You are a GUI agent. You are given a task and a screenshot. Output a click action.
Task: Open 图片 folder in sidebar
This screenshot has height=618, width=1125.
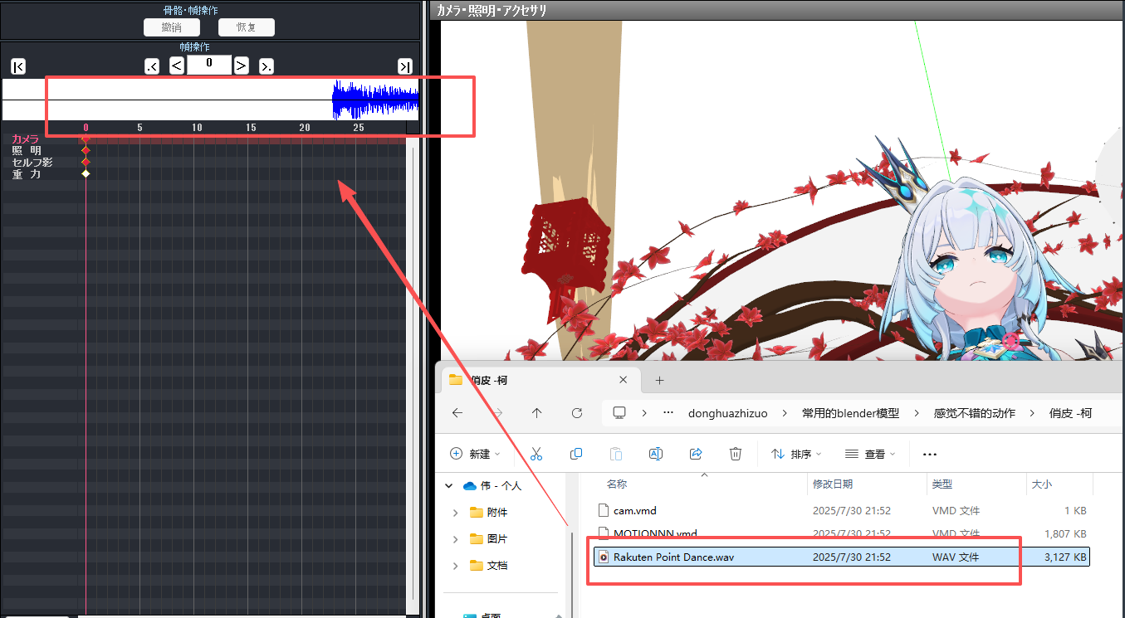489,539
